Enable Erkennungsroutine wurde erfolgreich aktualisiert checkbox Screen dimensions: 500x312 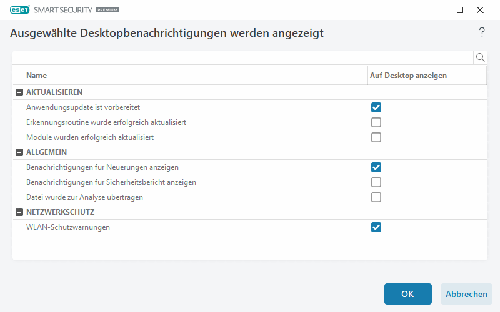point(376,122)
